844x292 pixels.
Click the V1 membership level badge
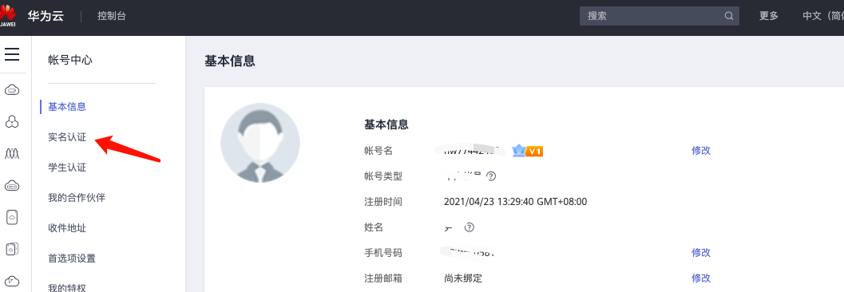click(x=528, y=151)
